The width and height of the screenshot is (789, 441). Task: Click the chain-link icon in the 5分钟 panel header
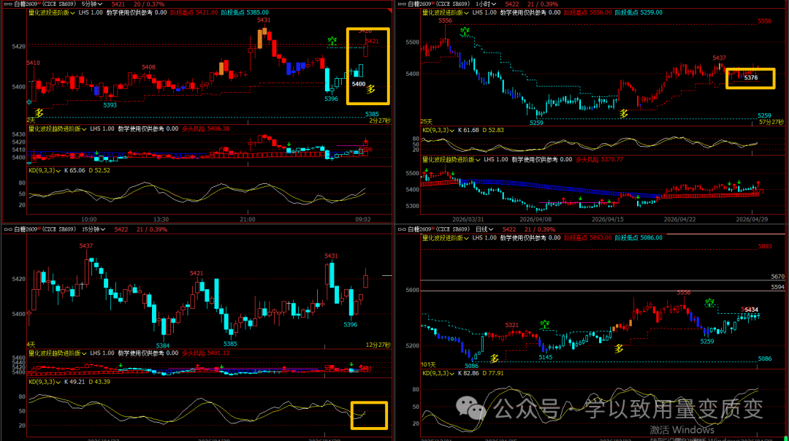(8, 4)
